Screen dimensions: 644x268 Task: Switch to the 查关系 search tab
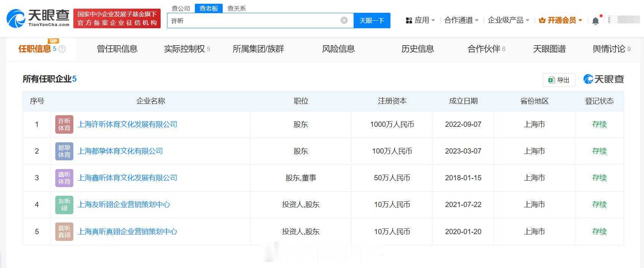237,8
